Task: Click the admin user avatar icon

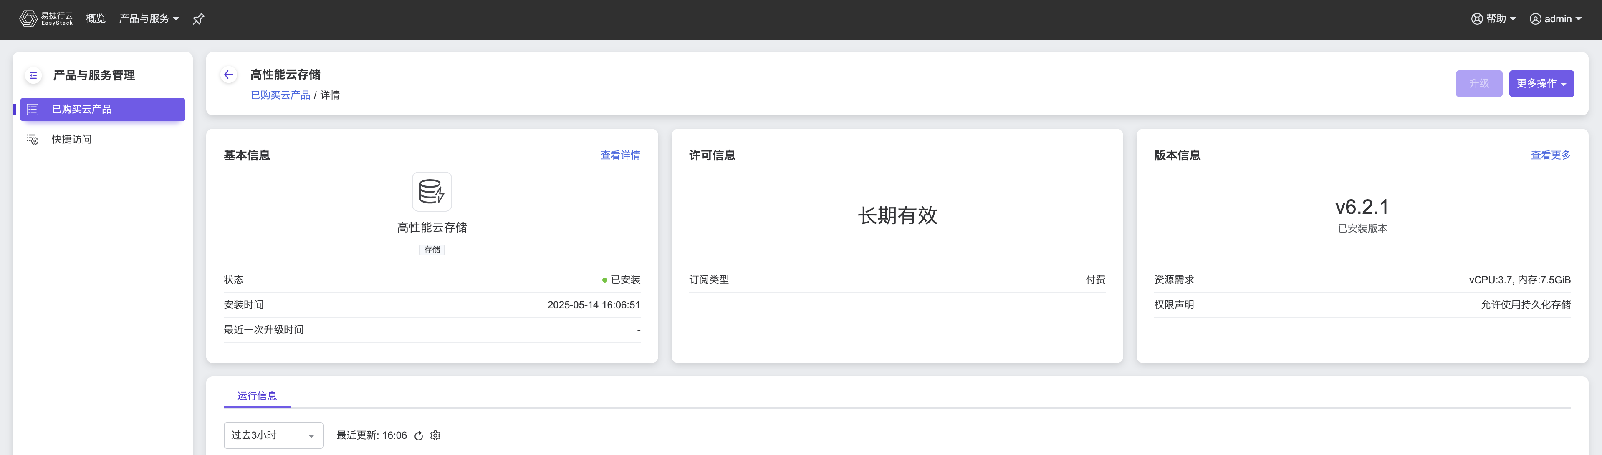Action: [1535, 19]
